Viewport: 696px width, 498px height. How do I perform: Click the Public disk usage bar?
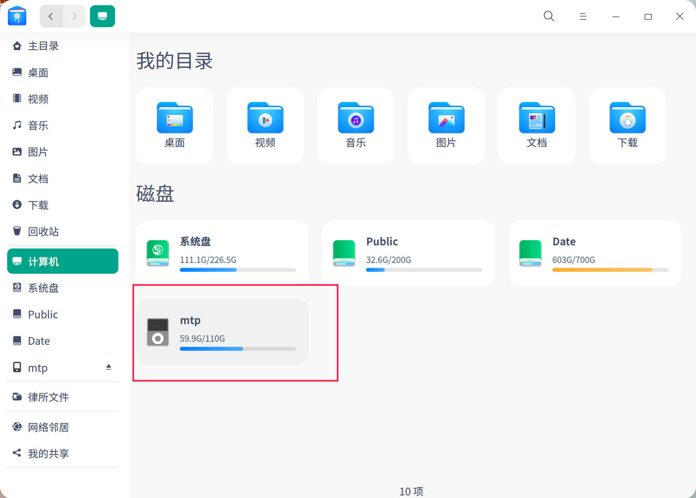click(x=424, y=270)
